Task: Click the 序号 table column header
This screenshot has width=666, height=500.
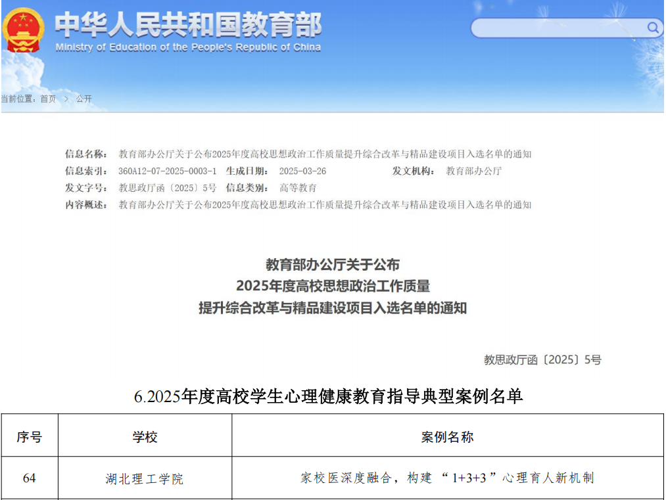Action: pyautogui.click(x=30, y=437)
